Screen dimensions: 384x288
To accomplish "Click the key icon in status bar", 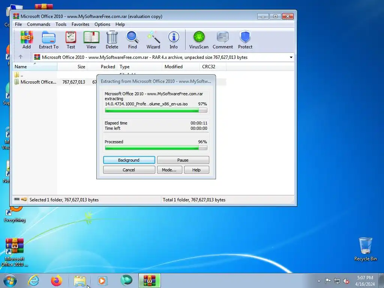I will pos(24,199).
